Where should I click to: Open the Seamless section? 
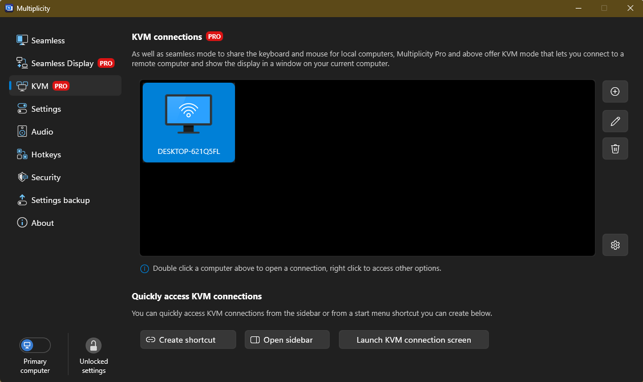(48, 40)
